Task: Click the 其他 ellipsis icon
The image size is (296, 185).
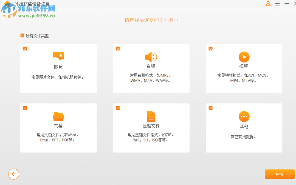Action: coord(244,116)
